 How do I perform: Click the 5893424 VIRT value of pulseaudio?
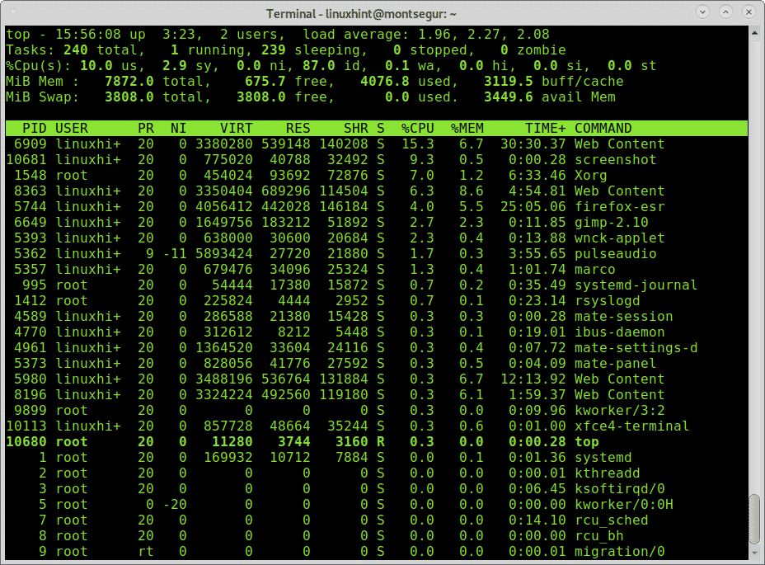224,253
